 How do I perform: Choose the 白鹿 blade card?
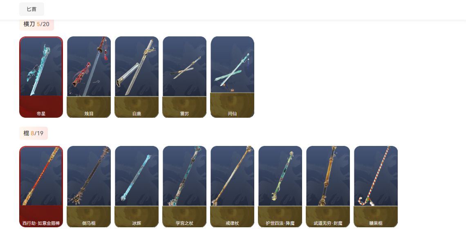(137, 77)
